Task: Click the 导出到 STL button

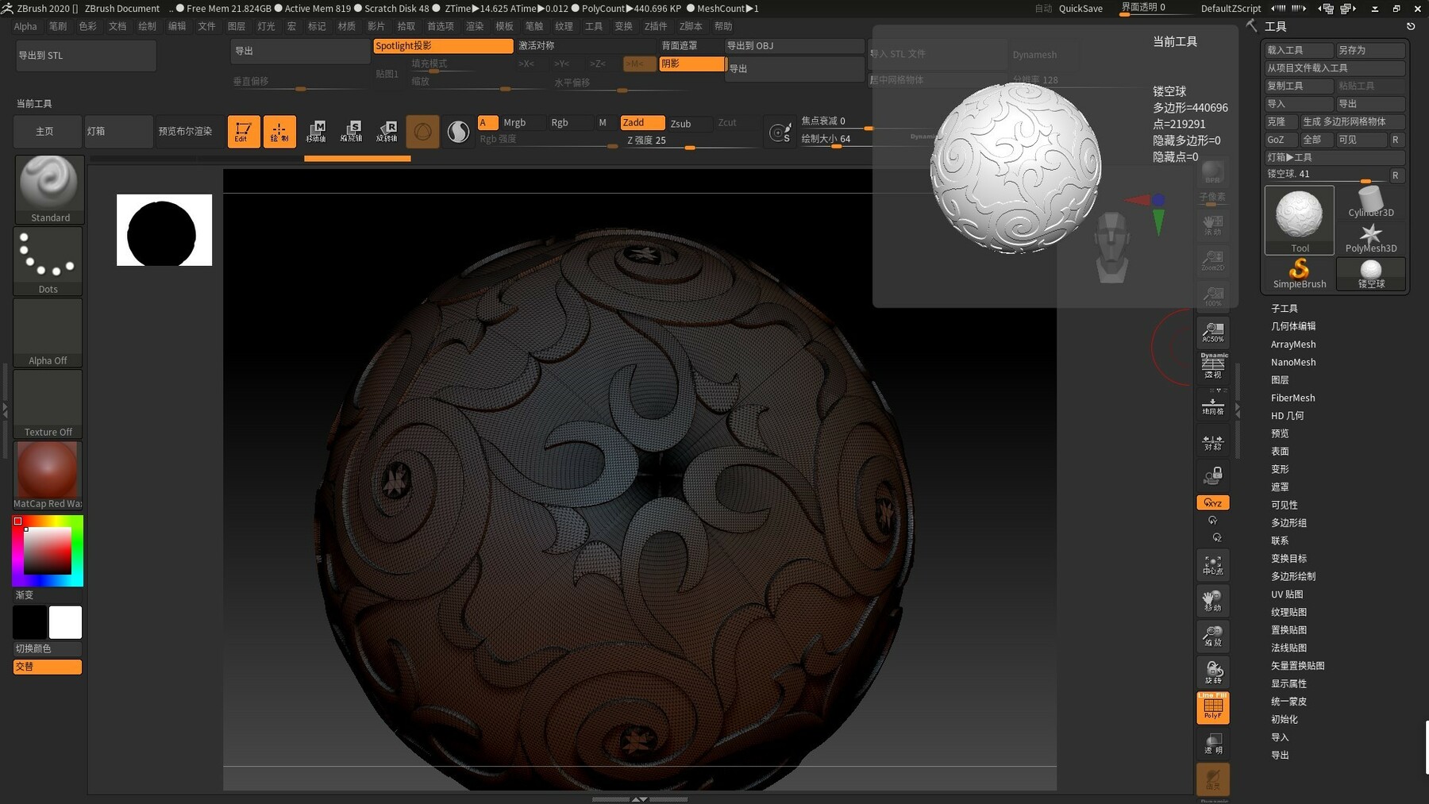Action: coord(86,55)
